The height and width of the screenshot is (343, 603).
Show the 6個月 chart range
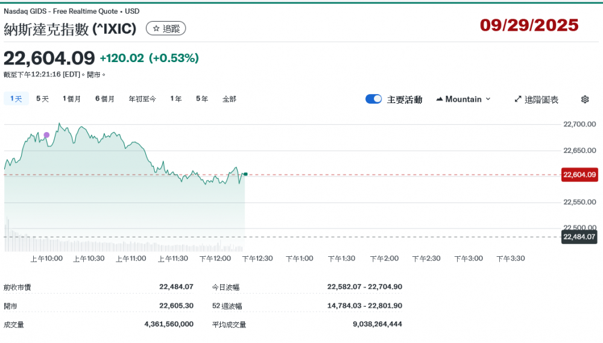105,99
